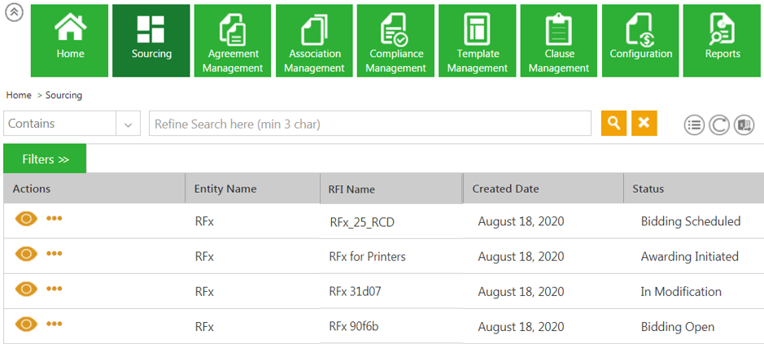Open the Reports tile
This screenshot has height=344, width=764.
[723, 41]
